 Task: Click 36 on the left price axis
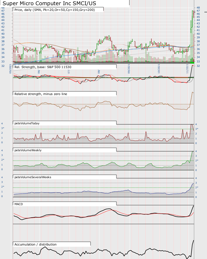tap(3, 49)
